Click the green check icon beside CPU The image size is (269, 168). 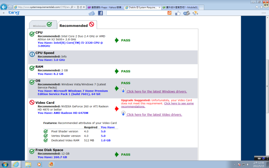pos(32,34)
